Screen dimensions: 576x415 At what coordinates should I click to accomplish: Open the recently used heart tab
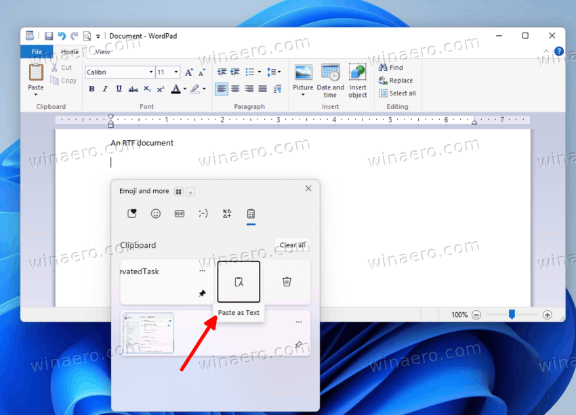(x=132, y=213)
